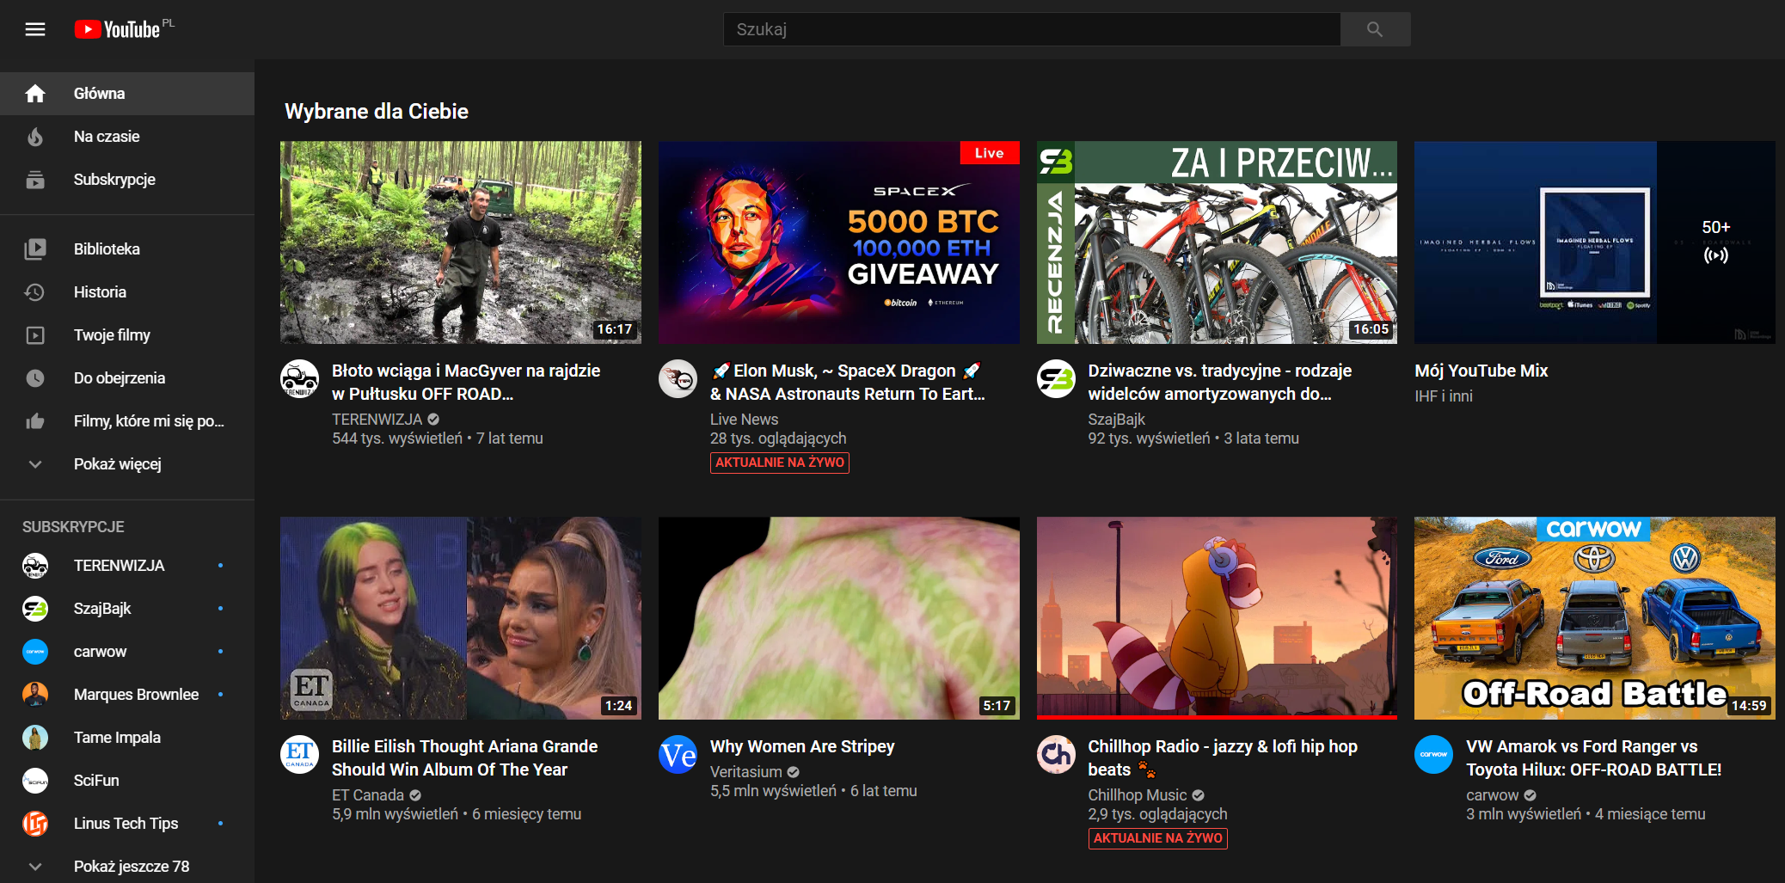Play the Chillhop raccoon live thumbnail
This screenshot has height=883, width=1785.
[1217, 618]
